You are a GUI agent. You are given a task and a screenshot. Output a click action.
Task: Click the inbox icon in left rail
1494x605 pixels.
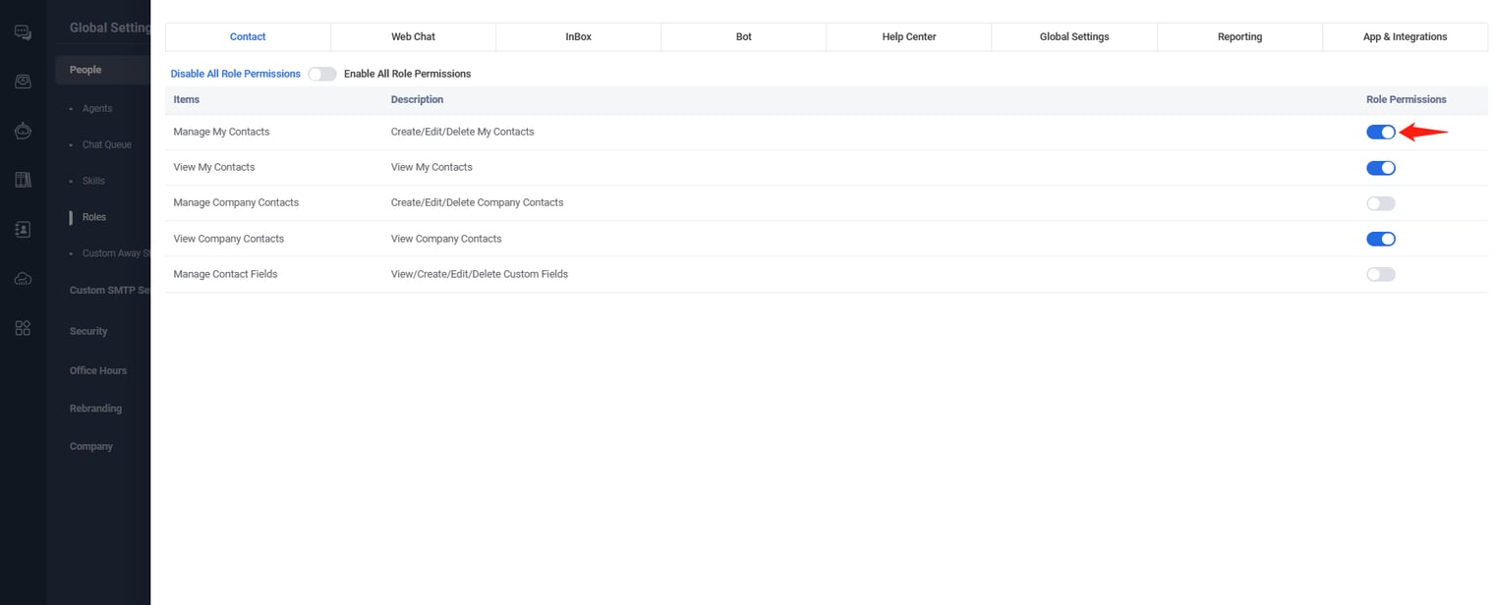click(23, 82)
